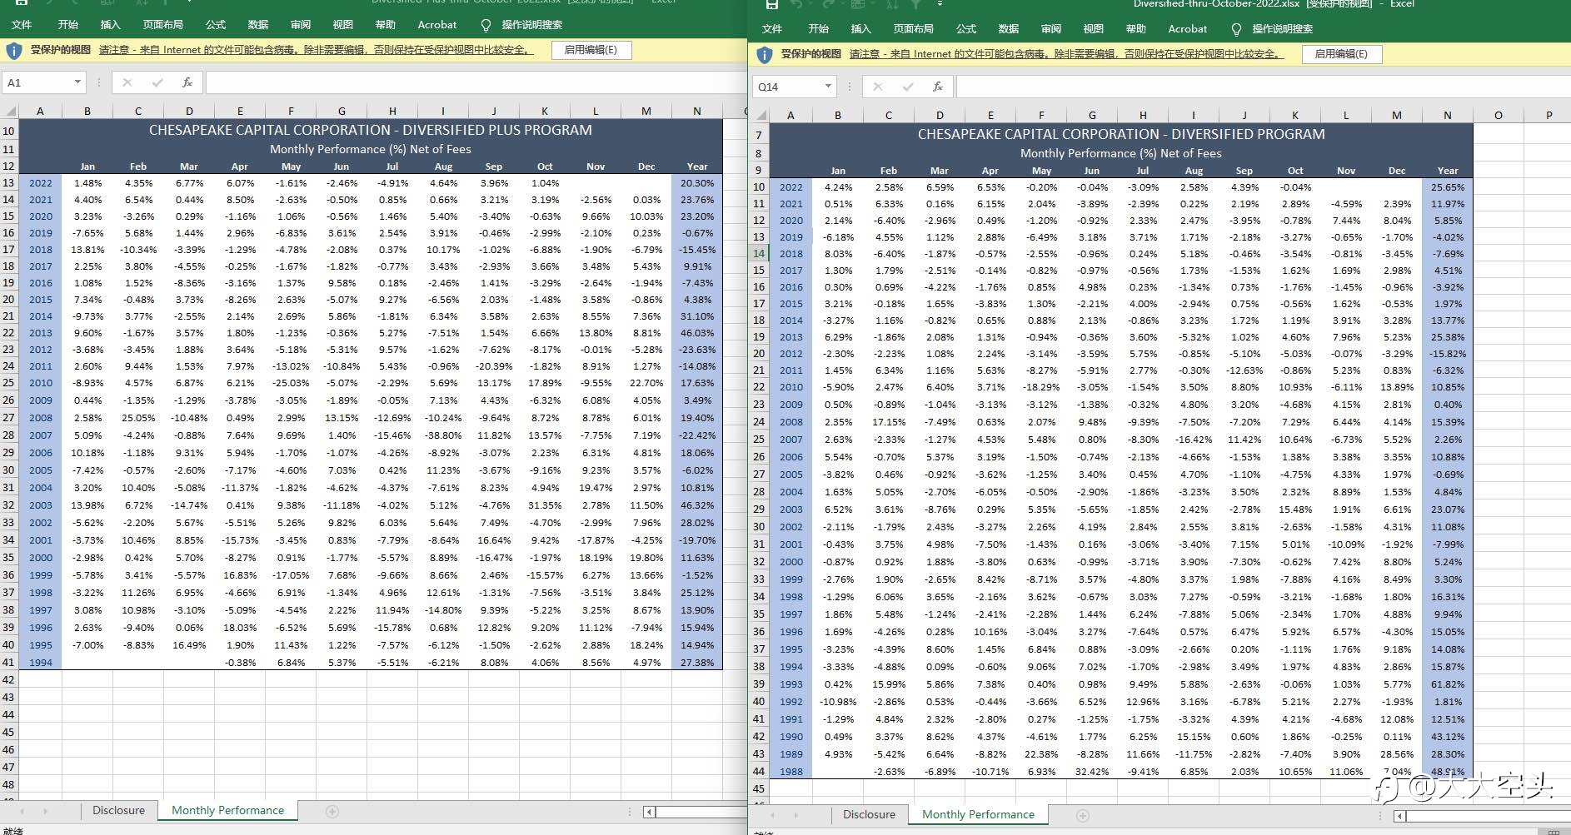Click the 61.82% yearly value for 1993
This screenshot has height=835, width=1571.
pos(1448,684)
